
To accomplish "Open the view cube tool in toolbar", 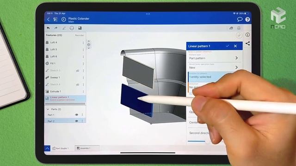I will (231, 28).
